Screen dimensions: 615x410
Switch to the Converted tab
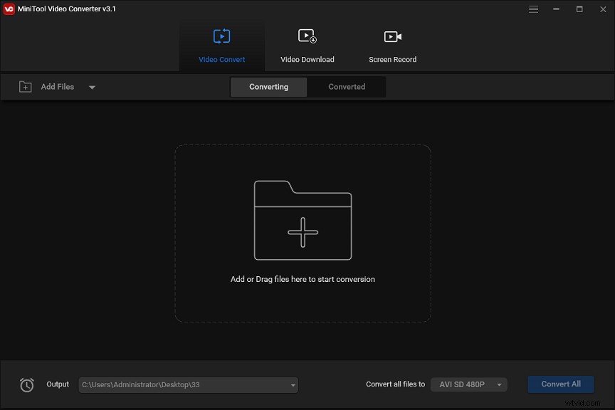click(x=347, y=86)
